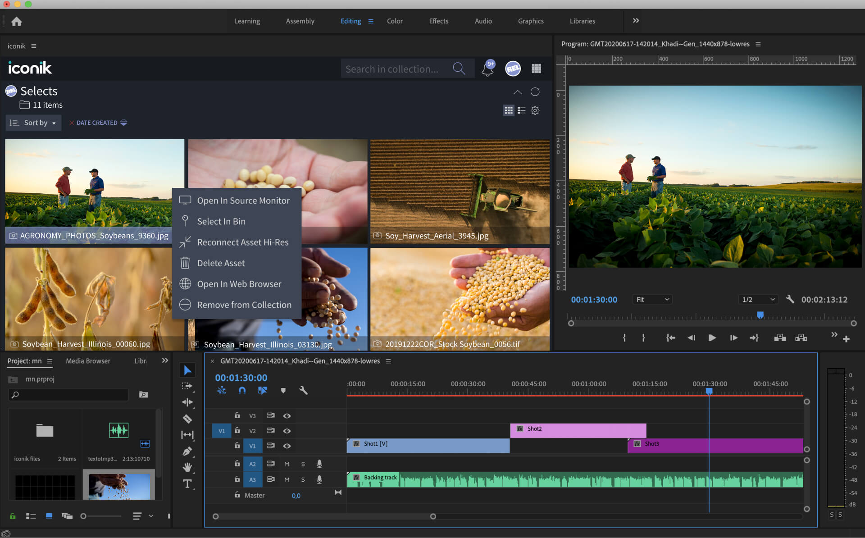This screenshot has width=865, height=538.
Task: Toggle V2 track visibility eye
Action: 287,431
